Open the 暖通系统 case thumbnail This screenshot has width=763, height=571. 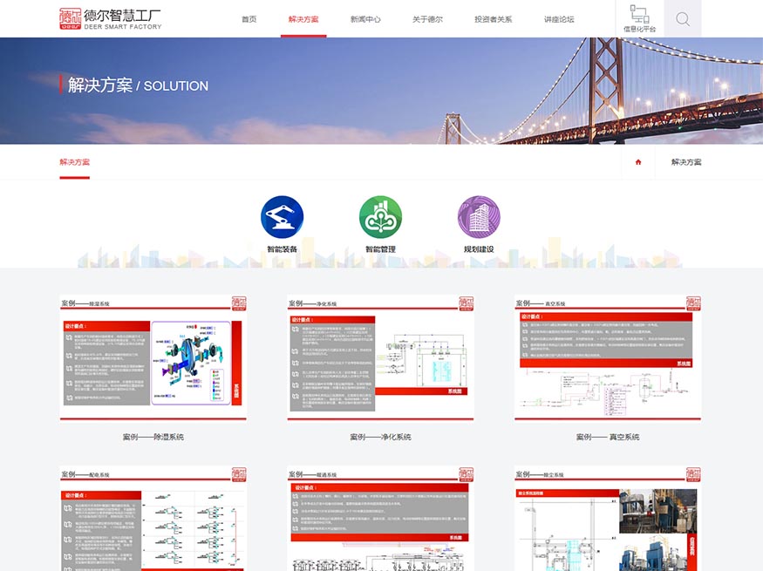(380, 519)
